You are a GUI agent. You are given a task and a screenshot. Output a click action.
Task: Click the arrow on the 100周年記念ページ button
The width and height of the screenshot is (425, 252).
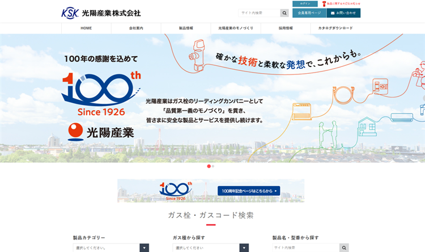click(275, 191)
